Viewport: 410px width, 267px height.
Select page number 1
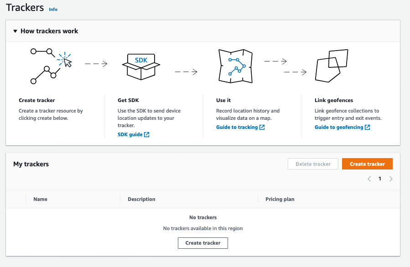pyautogui.click(x=380, y=179)
